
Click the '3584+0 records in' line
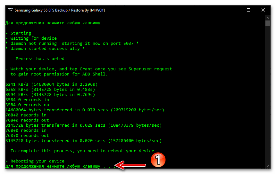pyautogui.click(x=27, y=99)
